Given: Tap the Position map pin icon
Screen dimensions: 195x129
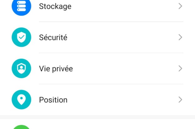Looking at the screenshot, I should (21, 100).
